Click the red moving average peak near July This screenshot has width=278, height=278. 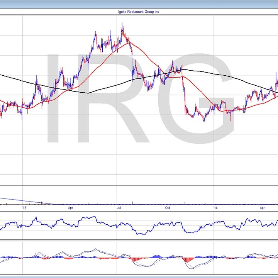(x=129, y=42)
